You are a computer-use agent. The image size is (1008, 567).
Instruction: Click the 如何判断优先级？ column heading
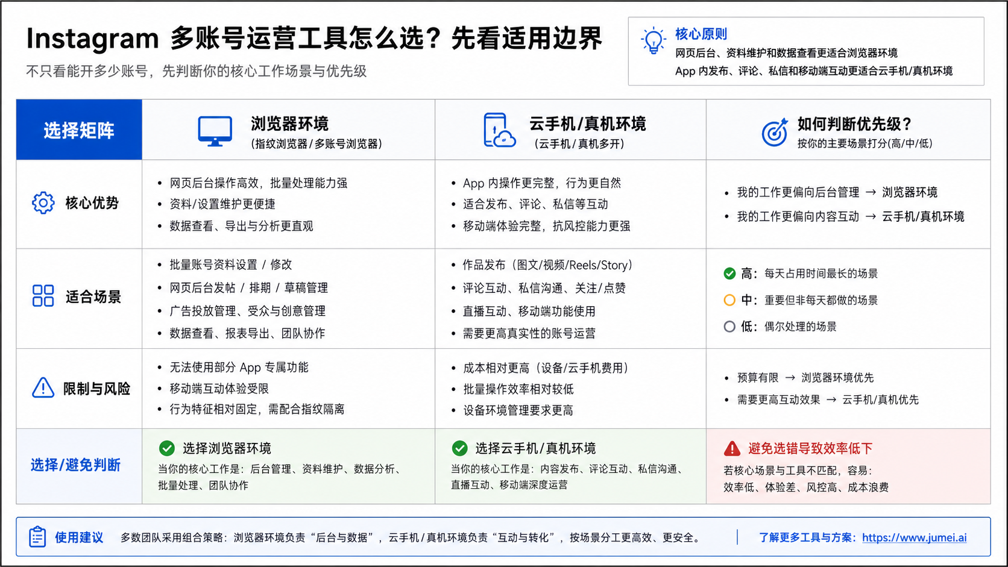point(854,124)
